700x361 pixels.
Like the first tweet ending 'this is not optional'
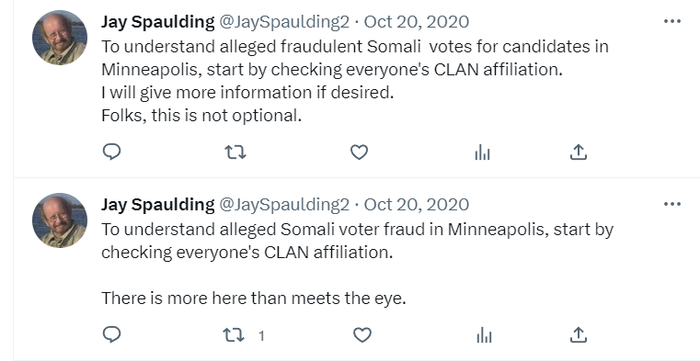(x=359, y=152)
